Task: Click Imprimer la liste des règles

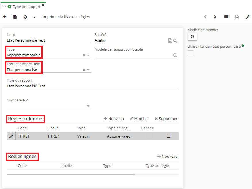Action: tap(66, 17)
